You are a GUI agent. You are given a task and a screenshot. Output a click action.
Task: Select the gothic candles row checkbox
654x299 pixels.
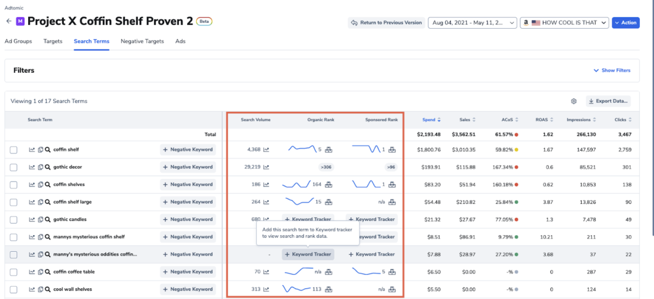click(13, 219)
